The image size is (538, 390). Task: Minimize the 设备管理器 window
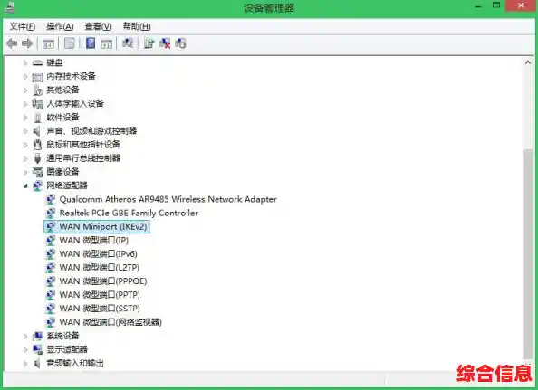[478, 6]
